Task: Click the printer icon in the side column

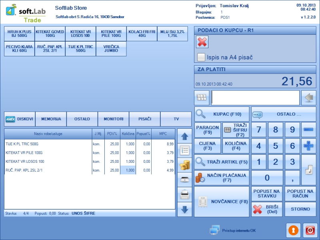Action: (184, 195)
